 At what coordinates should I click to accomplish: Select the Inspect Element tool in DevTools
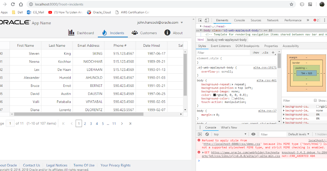pos(200,20)
